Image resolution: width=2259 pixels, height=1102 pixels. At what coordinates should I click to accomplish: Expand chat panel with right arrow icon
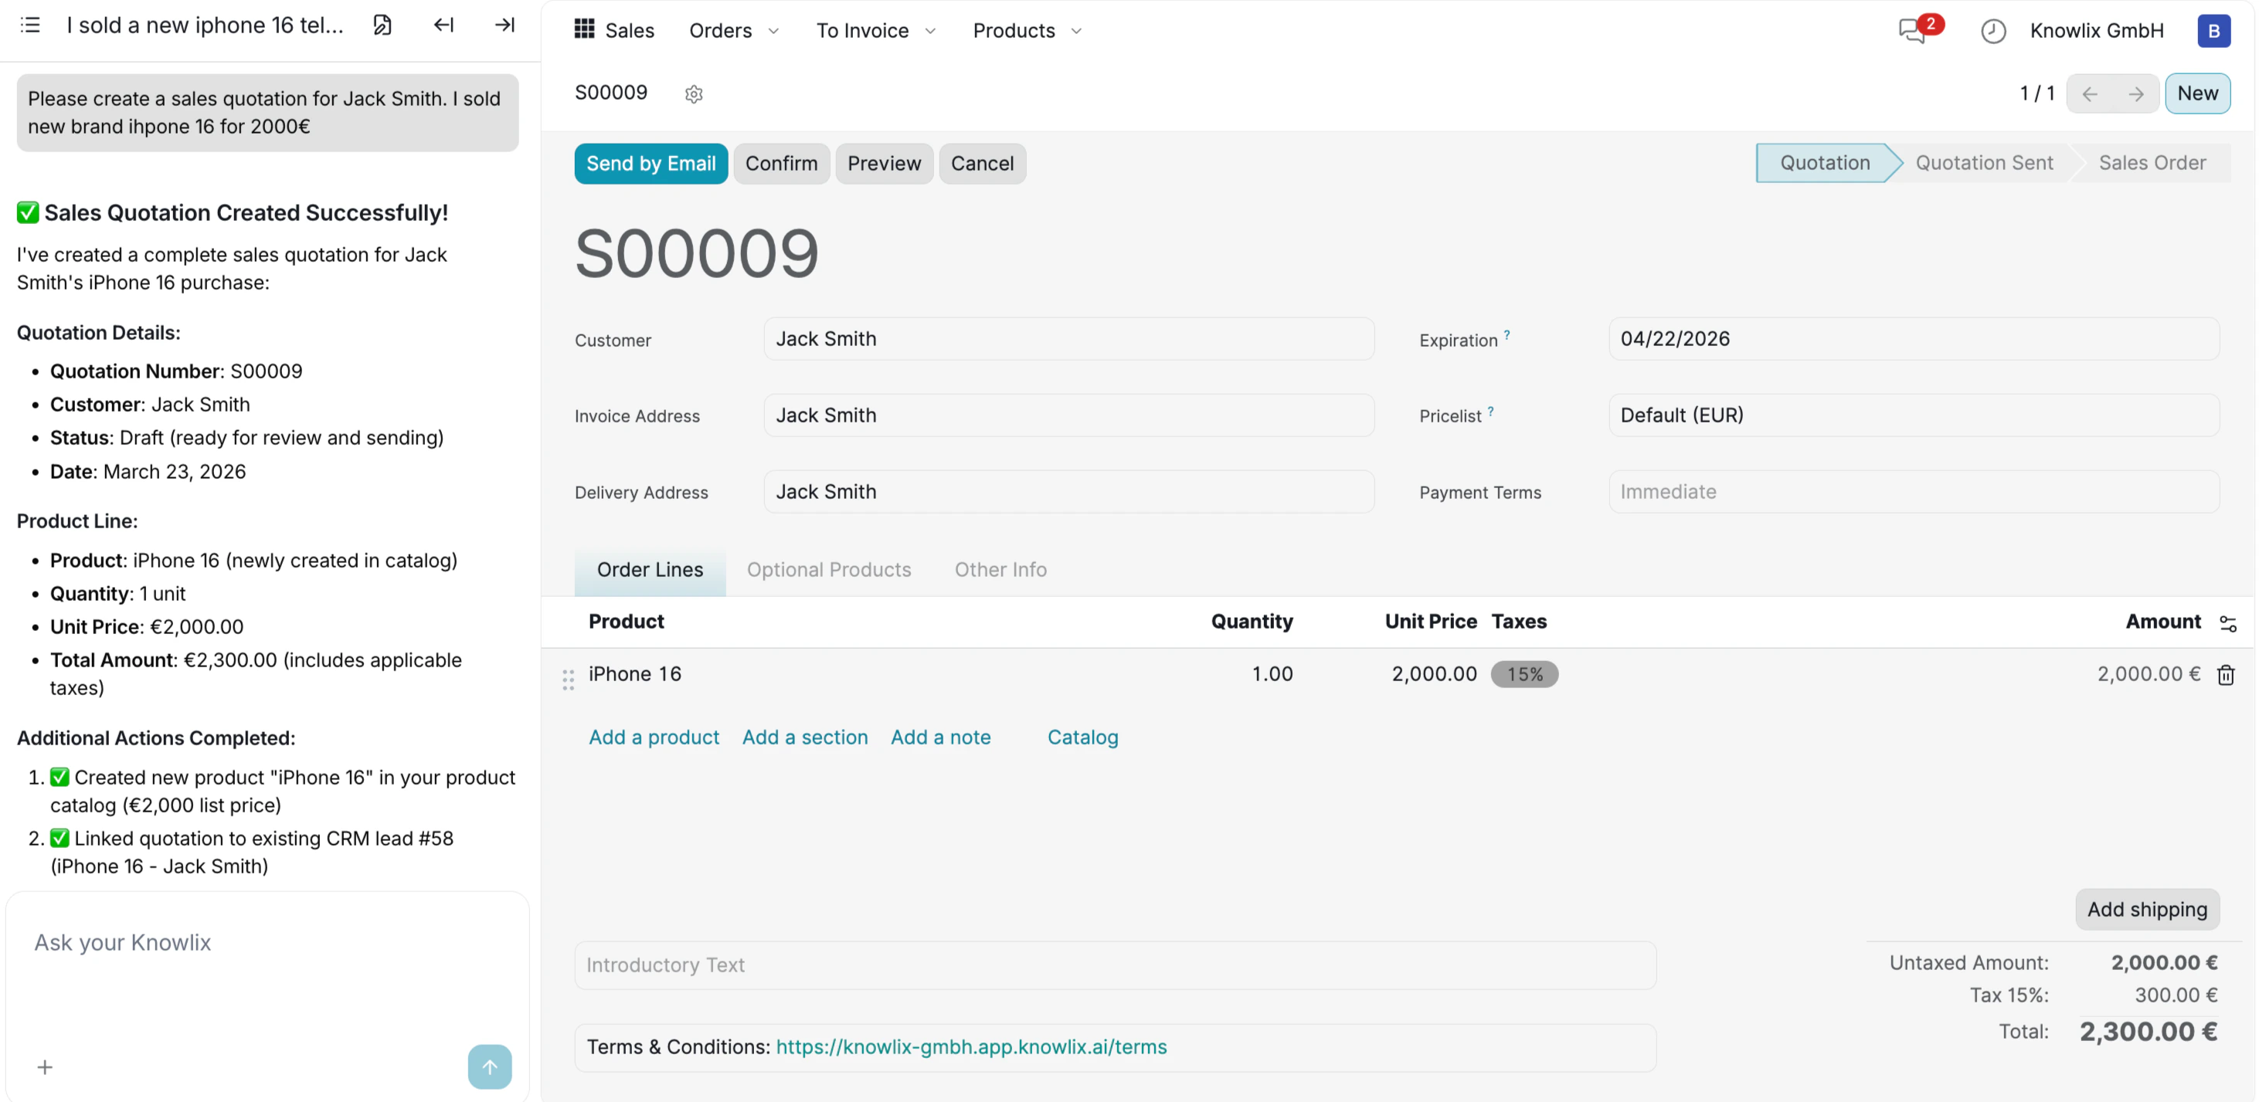point(504,25)
